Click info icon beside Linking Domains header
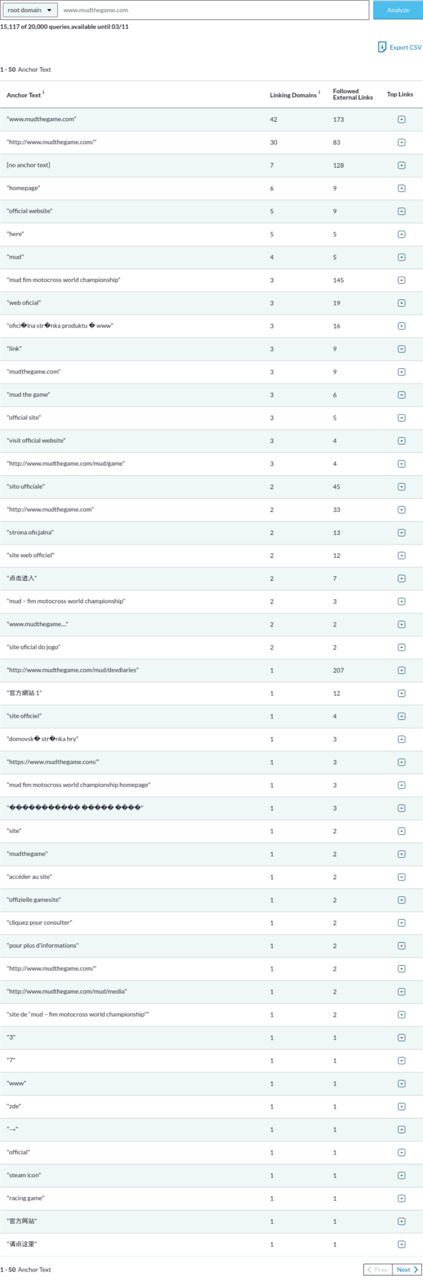This screenshot has width=423, height=1282. click(x=319, y=92)
